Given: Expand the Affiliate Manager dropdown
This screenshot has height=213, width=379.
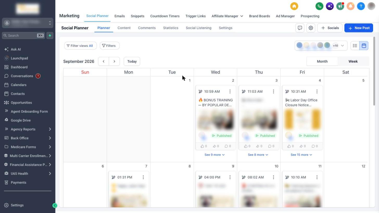Looking at the screenshot, I should 227,16.
